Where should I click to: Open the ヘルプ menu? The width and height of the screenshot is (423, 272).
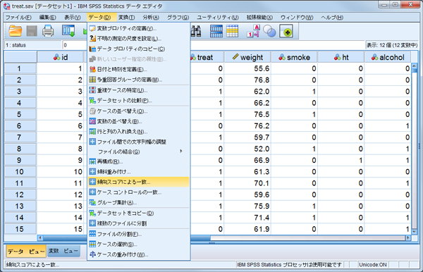click(332, 18)
